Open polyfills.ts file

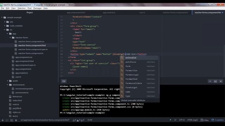coord(17,108)
